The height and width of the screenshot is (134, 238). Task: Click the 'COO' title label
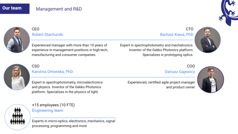[x=191, y=66]
